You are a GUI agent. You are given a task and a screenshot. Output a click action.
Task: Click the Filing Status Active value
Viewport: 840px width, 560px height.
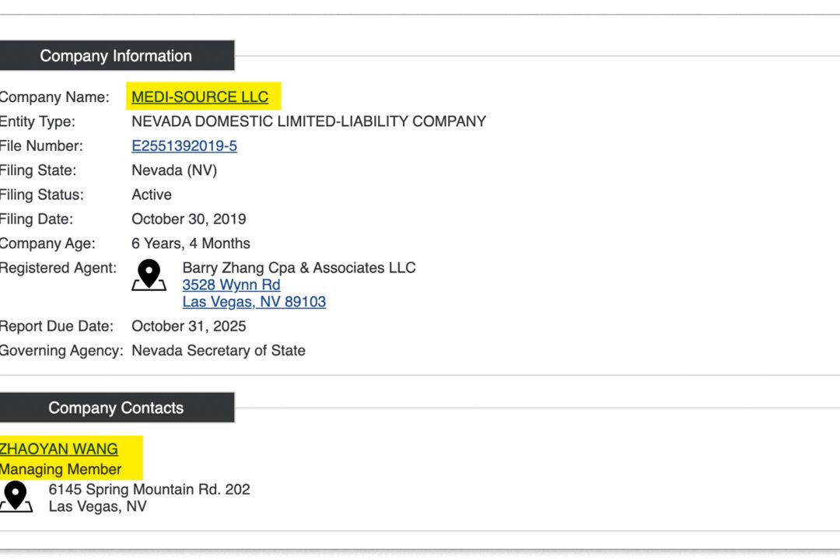[152, 194]
